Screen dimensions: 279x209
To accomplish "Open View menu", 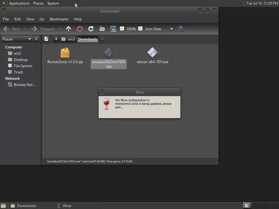I will coord(30,19).
